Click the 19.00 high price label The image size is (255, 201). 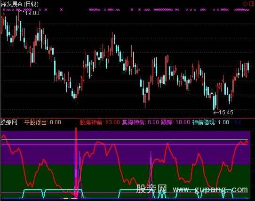pyautogui.click(x=32, y=13)
